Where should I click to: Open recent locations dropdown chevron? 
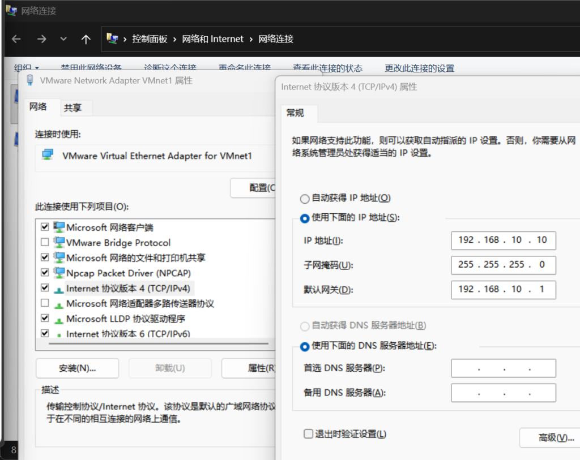(x=63, y=39)
